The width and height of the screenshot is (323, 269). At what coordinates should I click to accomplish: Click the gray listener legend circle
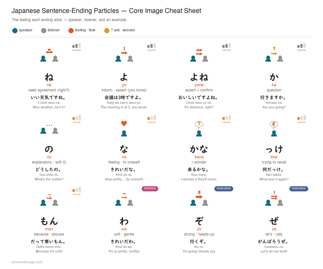click(x=44, y=30)
